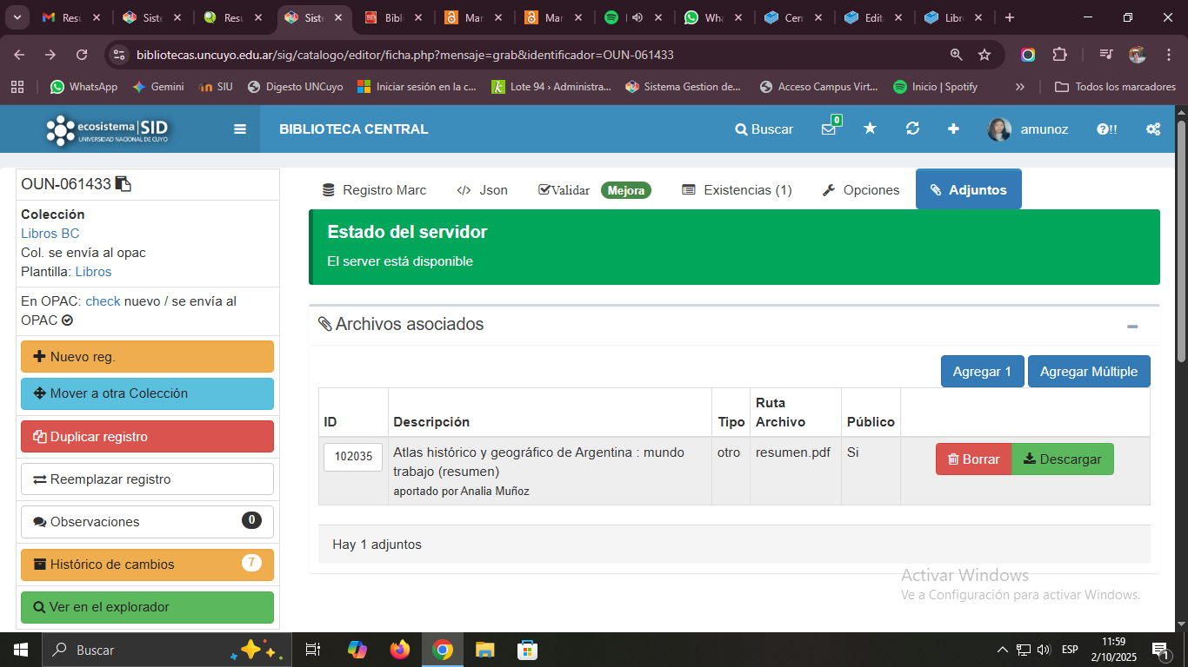
Task: Collapse the Archivos asociados panel
Action: pos(1132,327)
